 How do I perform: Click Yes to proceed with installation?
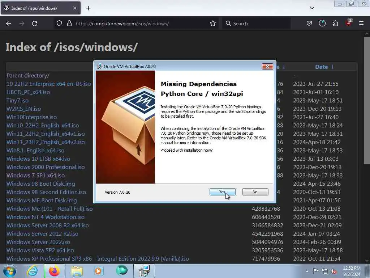(222, 192)
